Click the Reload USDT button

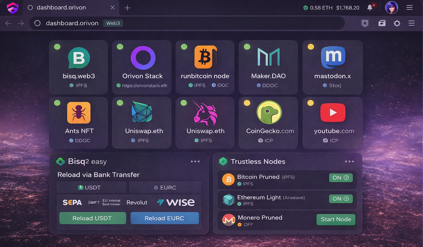click(x=93, y=218)
